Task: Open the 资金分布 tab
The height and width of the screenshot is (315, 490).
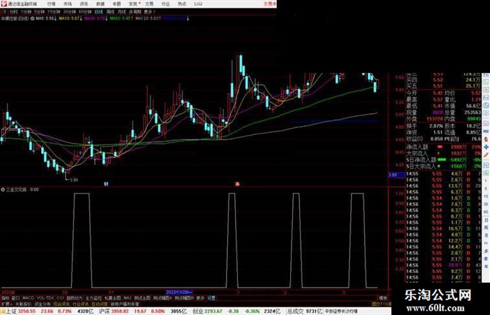Action: pos(43,304)
